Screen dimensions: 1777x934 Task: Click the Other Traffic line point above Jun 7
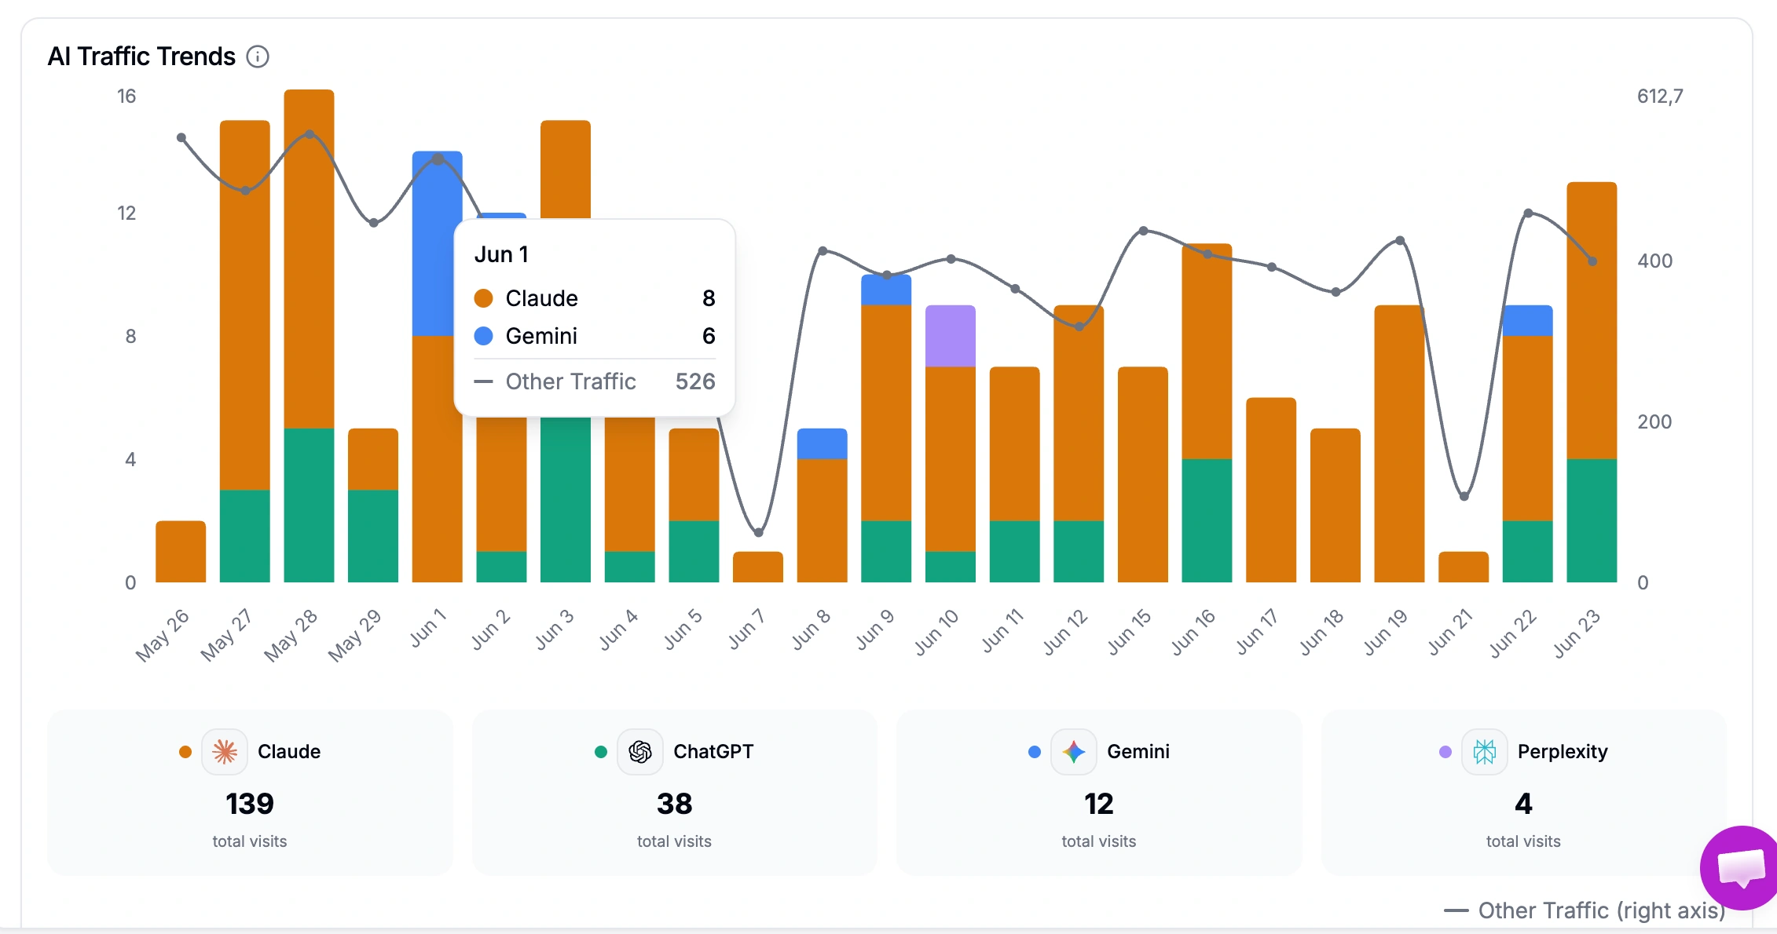[x=758, y=532]
